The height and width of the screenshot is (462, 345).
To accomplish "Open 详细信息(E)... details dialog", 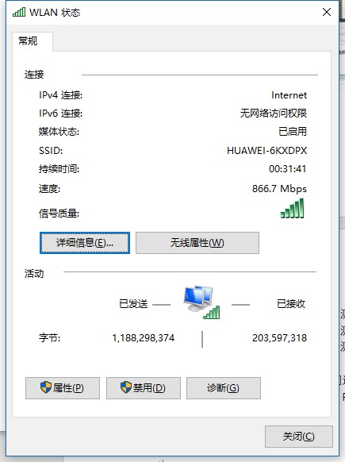I will coord(85,243).
